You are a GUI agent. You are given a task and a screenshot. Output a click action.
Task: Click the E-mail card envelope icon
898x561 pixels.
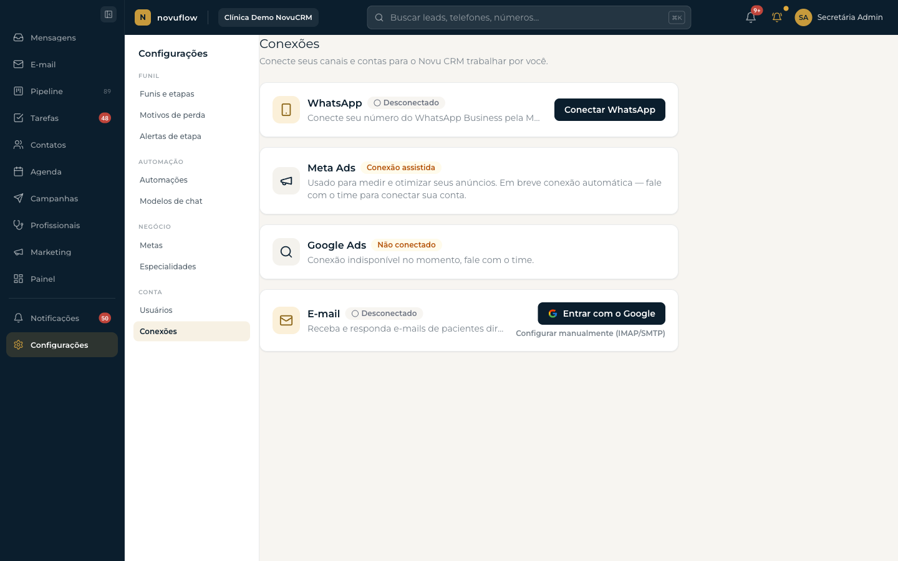click(x=286, y=320)
